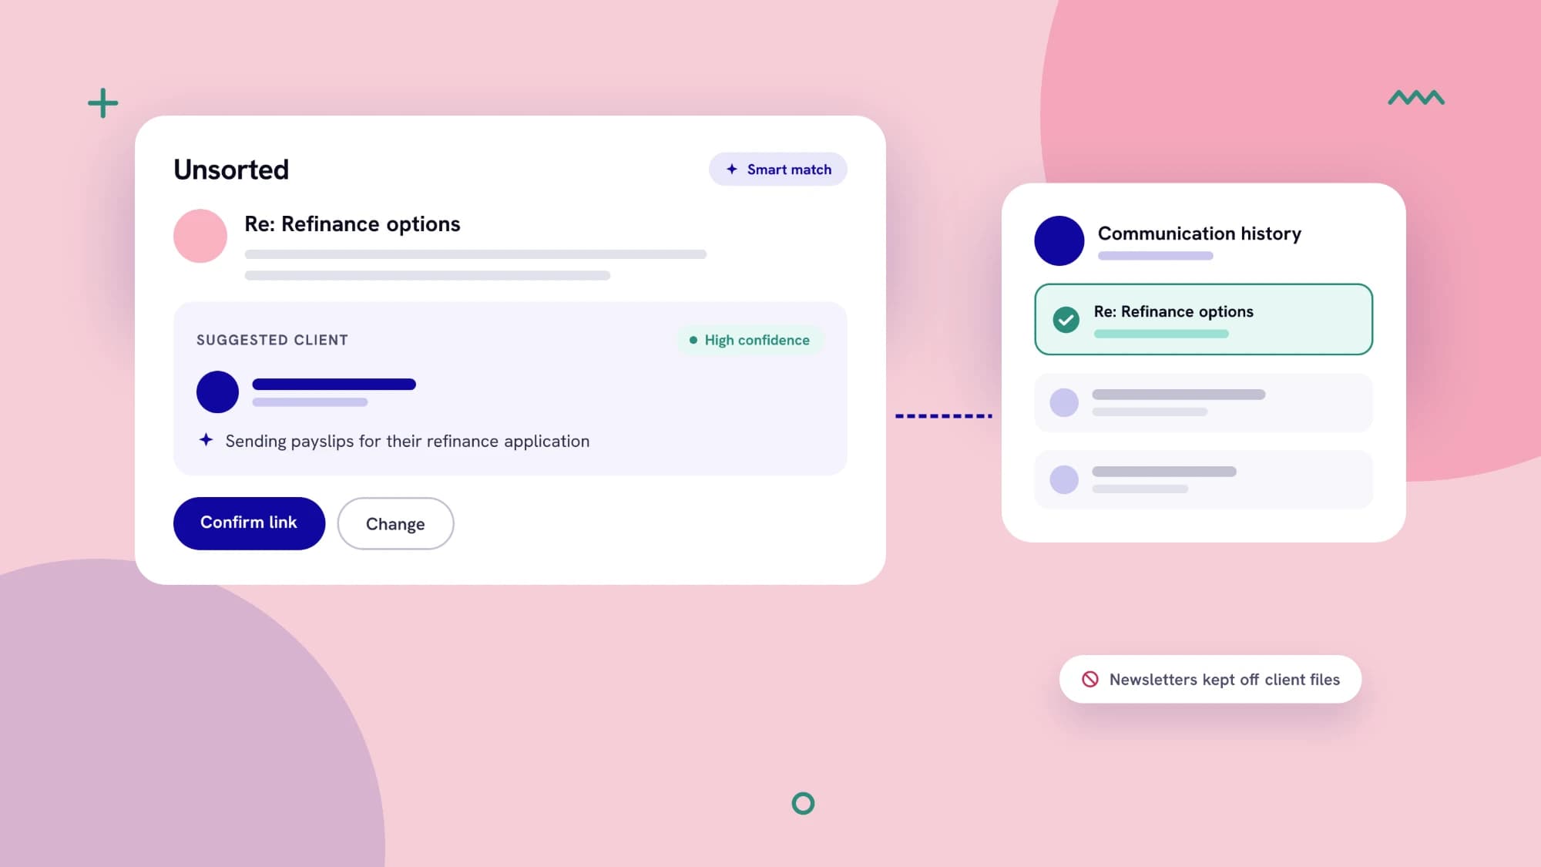Open the Re: Refinance options history entry
The image size is (1541, 867).
1204,319
